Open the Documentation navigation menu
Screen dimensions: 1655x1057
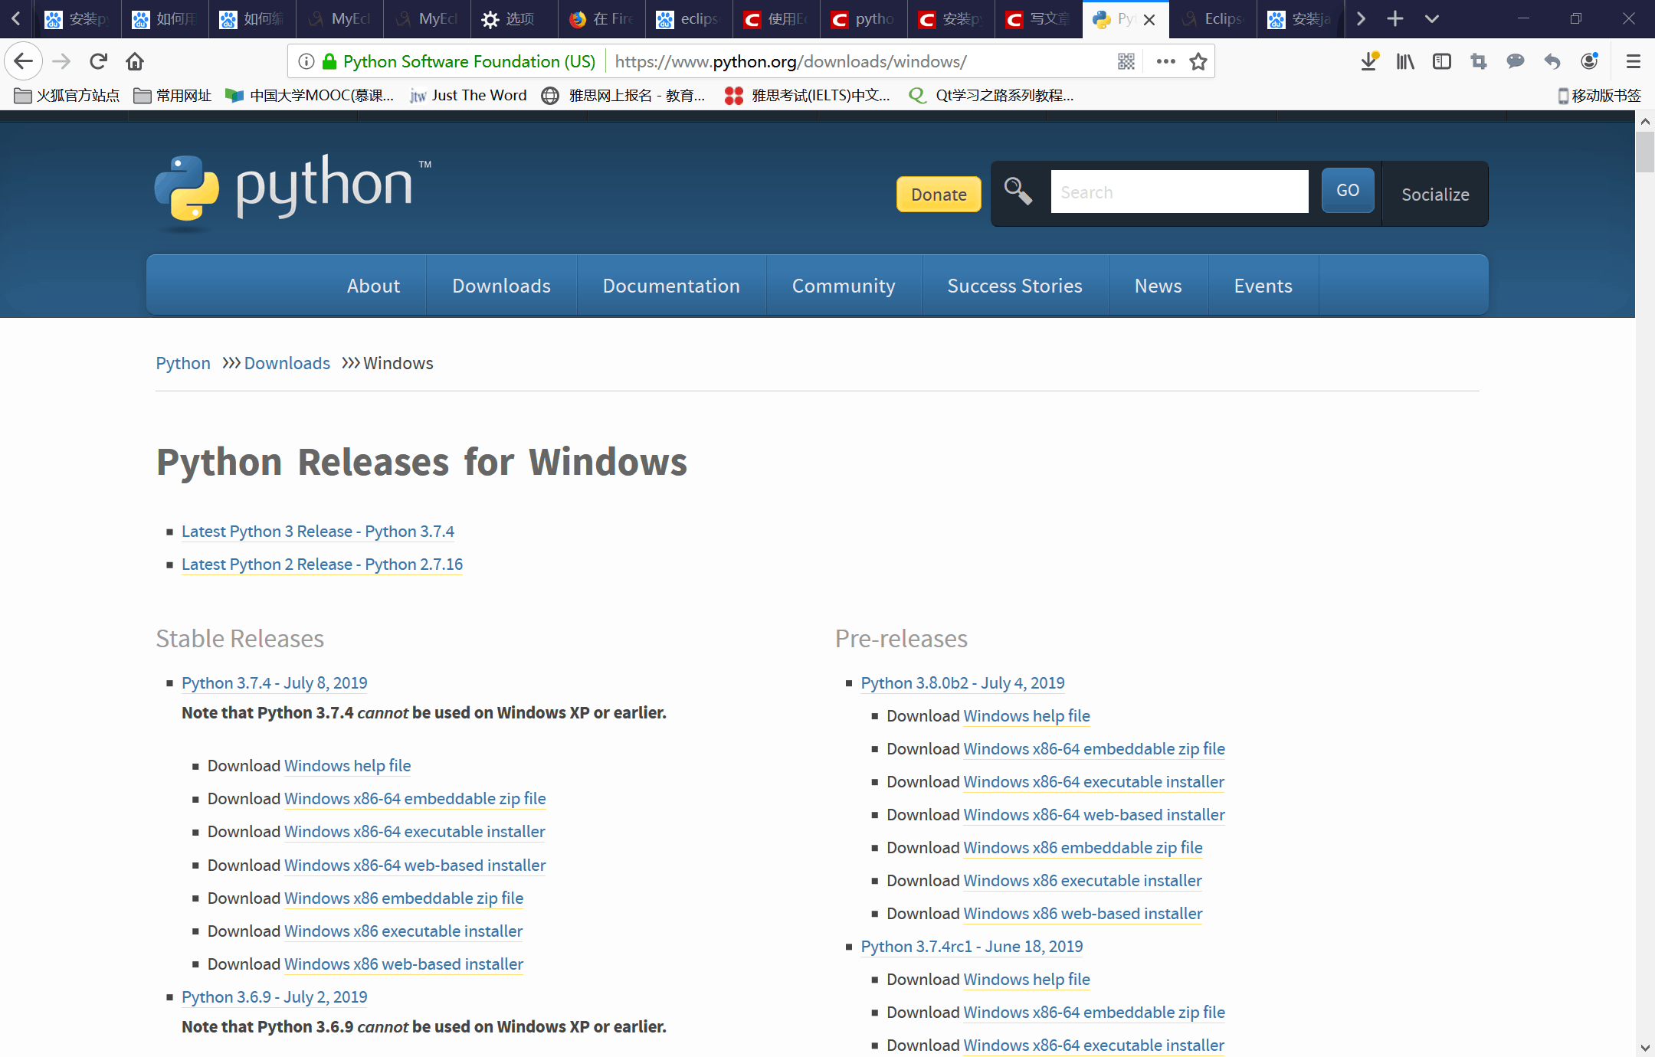pos(671,285)
